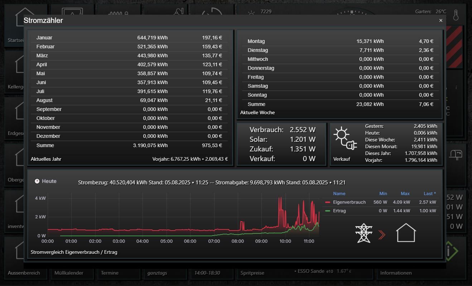Viewport: 472px width, 286px height.
Task: Click the Mai cost 109,74 €
Action: point(212,73)
